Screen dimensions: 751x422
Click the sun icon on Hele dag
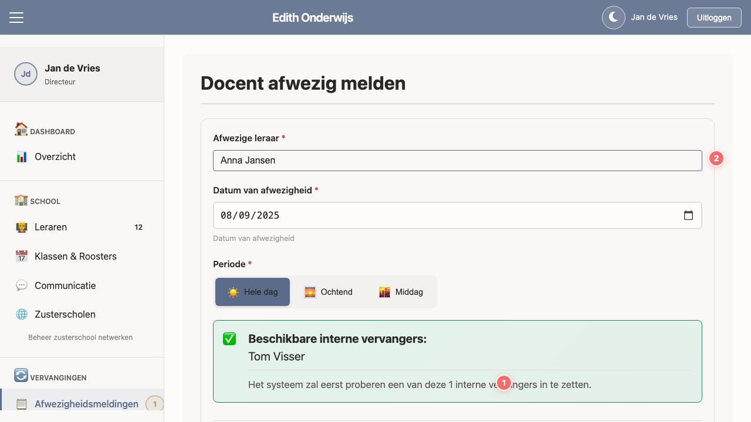click(234, 292)
